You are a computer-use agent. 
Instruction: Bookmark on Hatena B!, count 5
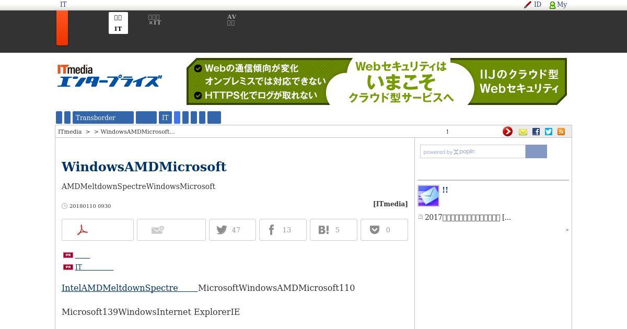333,230
